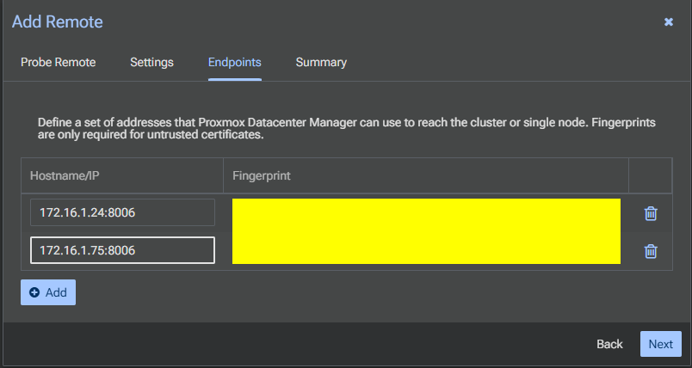The image size is (692, 368).
Task: Open the Summary tab
Action: [x=321, y=62]
